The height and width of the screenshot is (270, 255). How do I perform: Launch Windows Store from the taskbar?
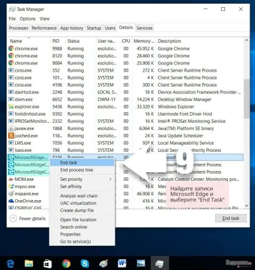[x=48, y=263]
